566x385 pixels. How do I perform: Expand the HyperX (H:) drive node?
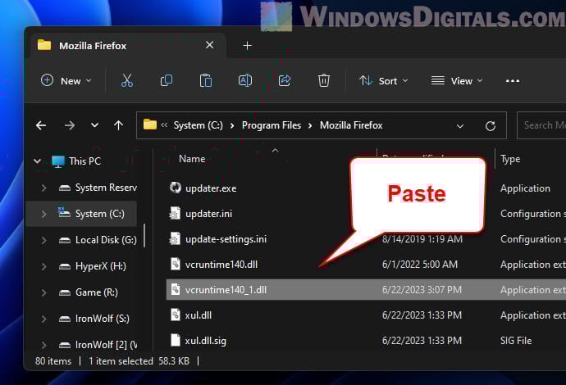43,266
